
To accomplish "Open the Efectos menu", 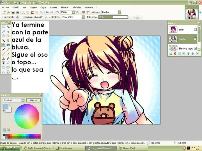I will click(x=65, y=8).
